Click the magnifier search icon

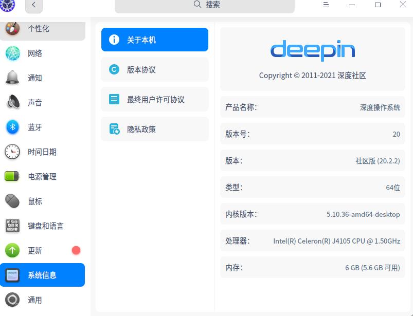(x=197, y=4)
